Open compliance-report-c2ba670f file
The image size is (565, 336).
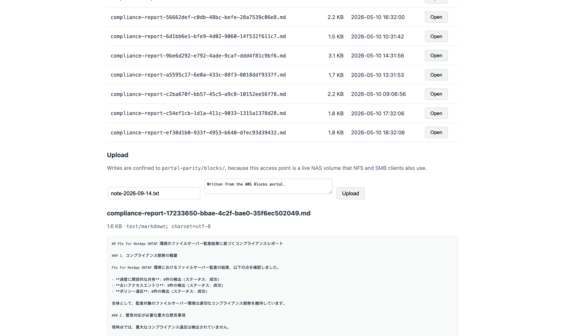(436, 94)
